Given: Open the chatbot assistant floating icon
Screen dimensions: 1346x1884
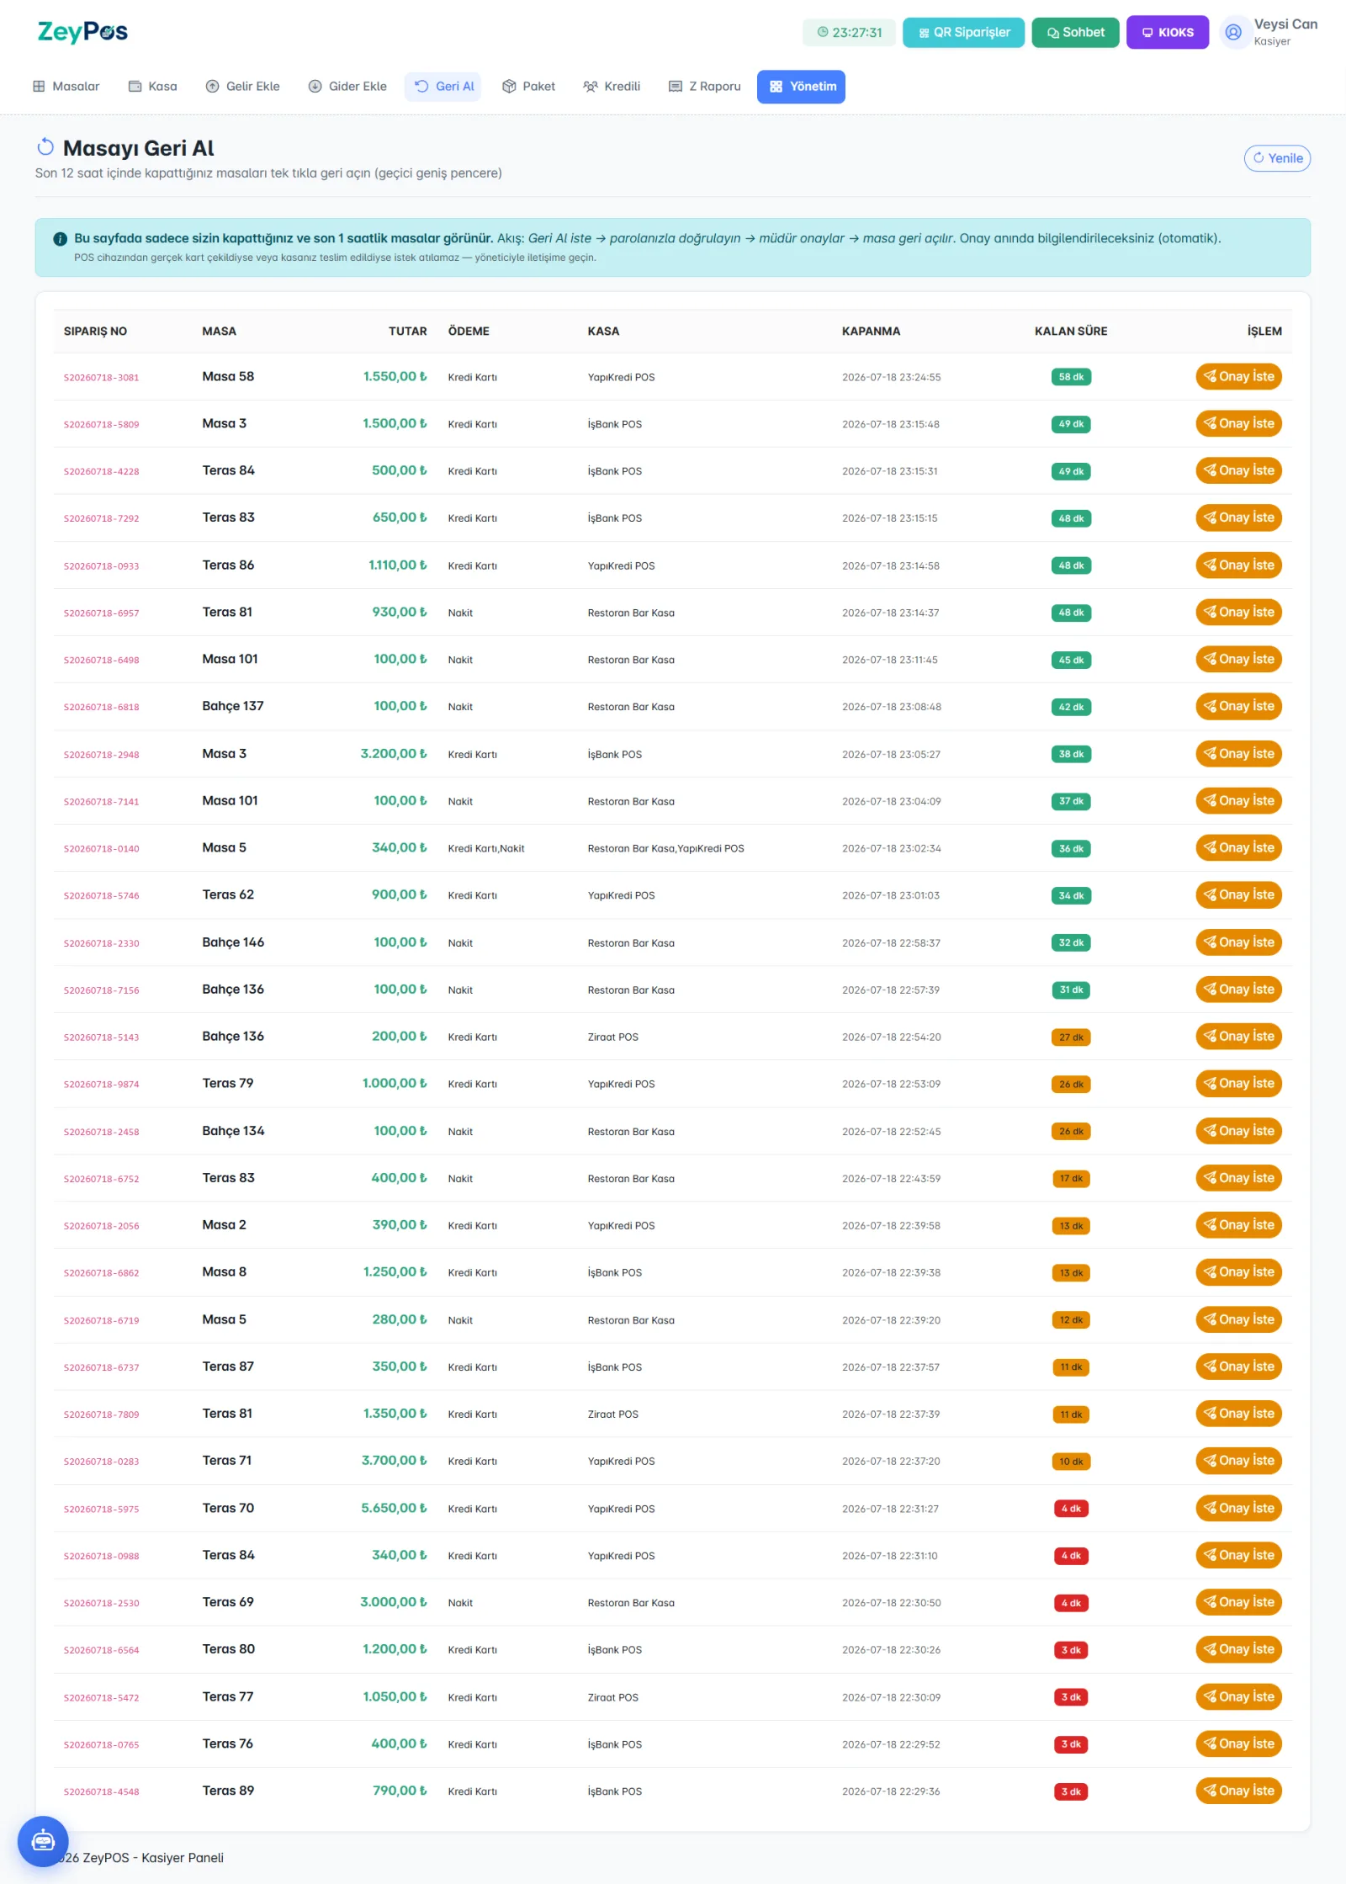Looking at the screenshot, I should (43, 1841).
